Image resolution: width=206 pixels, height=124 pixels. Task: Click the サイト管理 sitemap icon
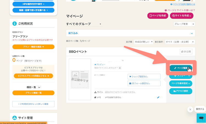pyautogui.click(x=15, y=118)
